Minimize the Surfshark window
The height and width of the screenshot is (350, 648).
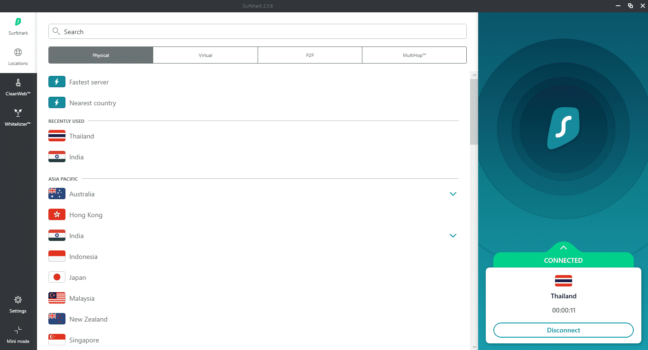pyautogui.click(x=617, y=6)
